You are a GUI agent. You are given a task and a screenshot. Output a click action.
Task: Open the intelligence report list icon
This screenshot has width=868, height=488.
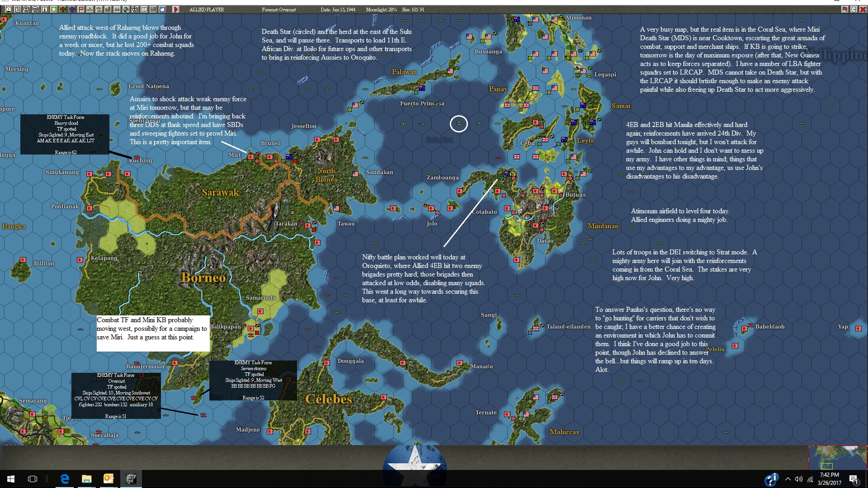[17, 9]
